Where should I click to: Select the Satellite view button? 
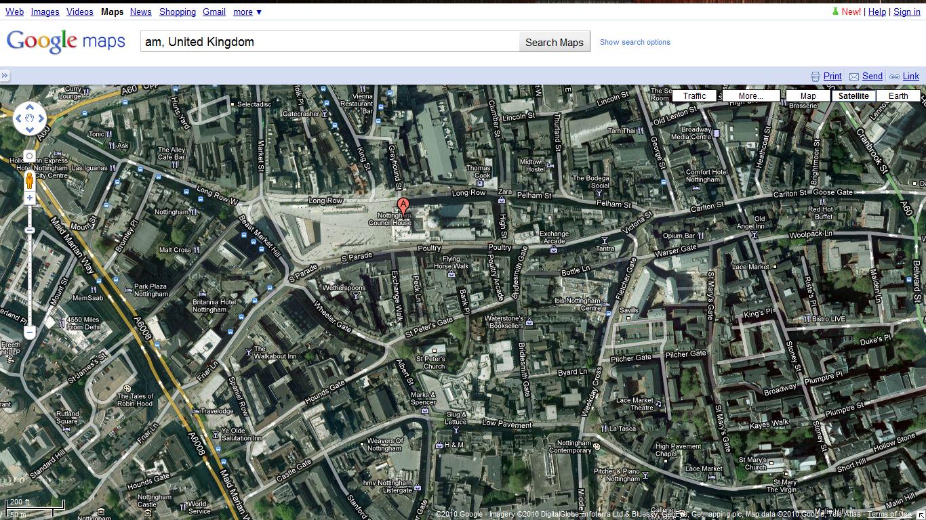853,96
